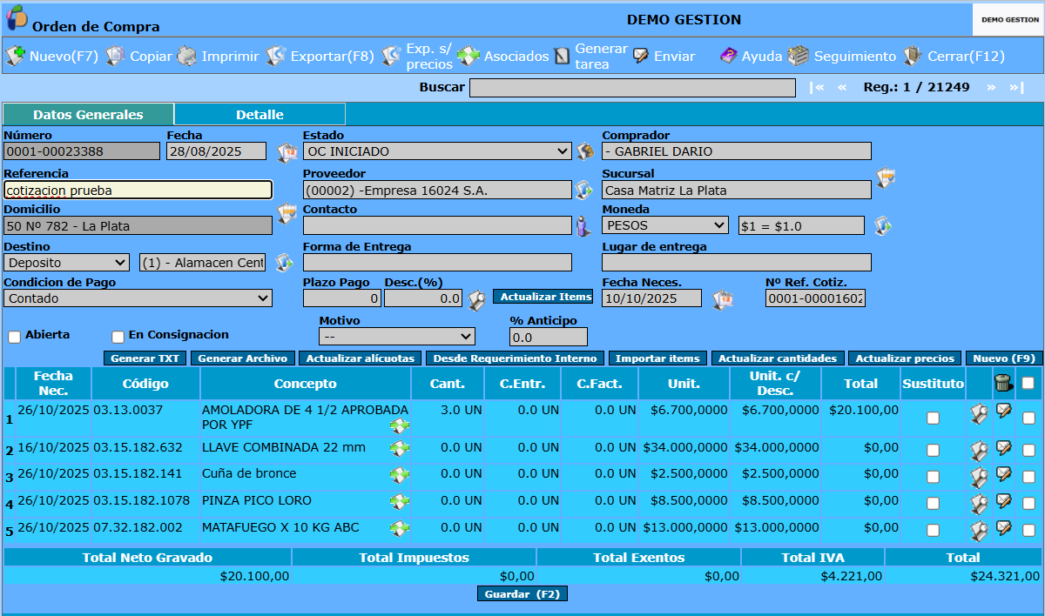1045x616 pixels.
Task: Open Ayuda help icon
Action: (x=728, y=57)
